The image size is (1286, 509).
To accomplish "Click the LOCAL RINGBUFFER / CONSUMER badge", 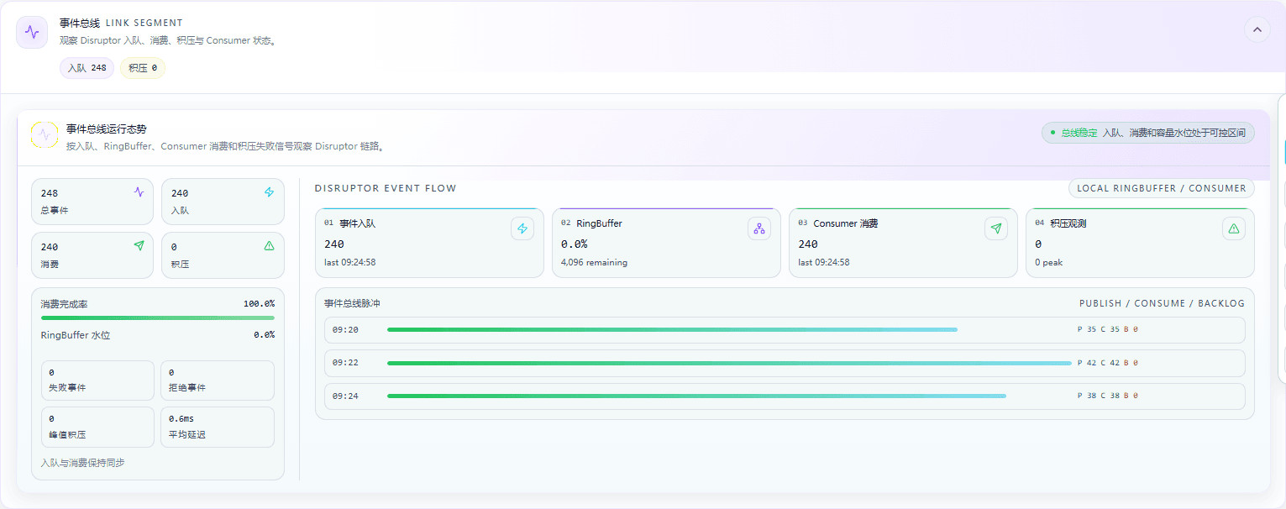I will 1162,188.
